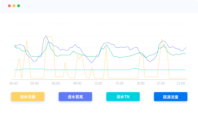Toggle the 进水氨氮 purple legend button

pos(75,97)
